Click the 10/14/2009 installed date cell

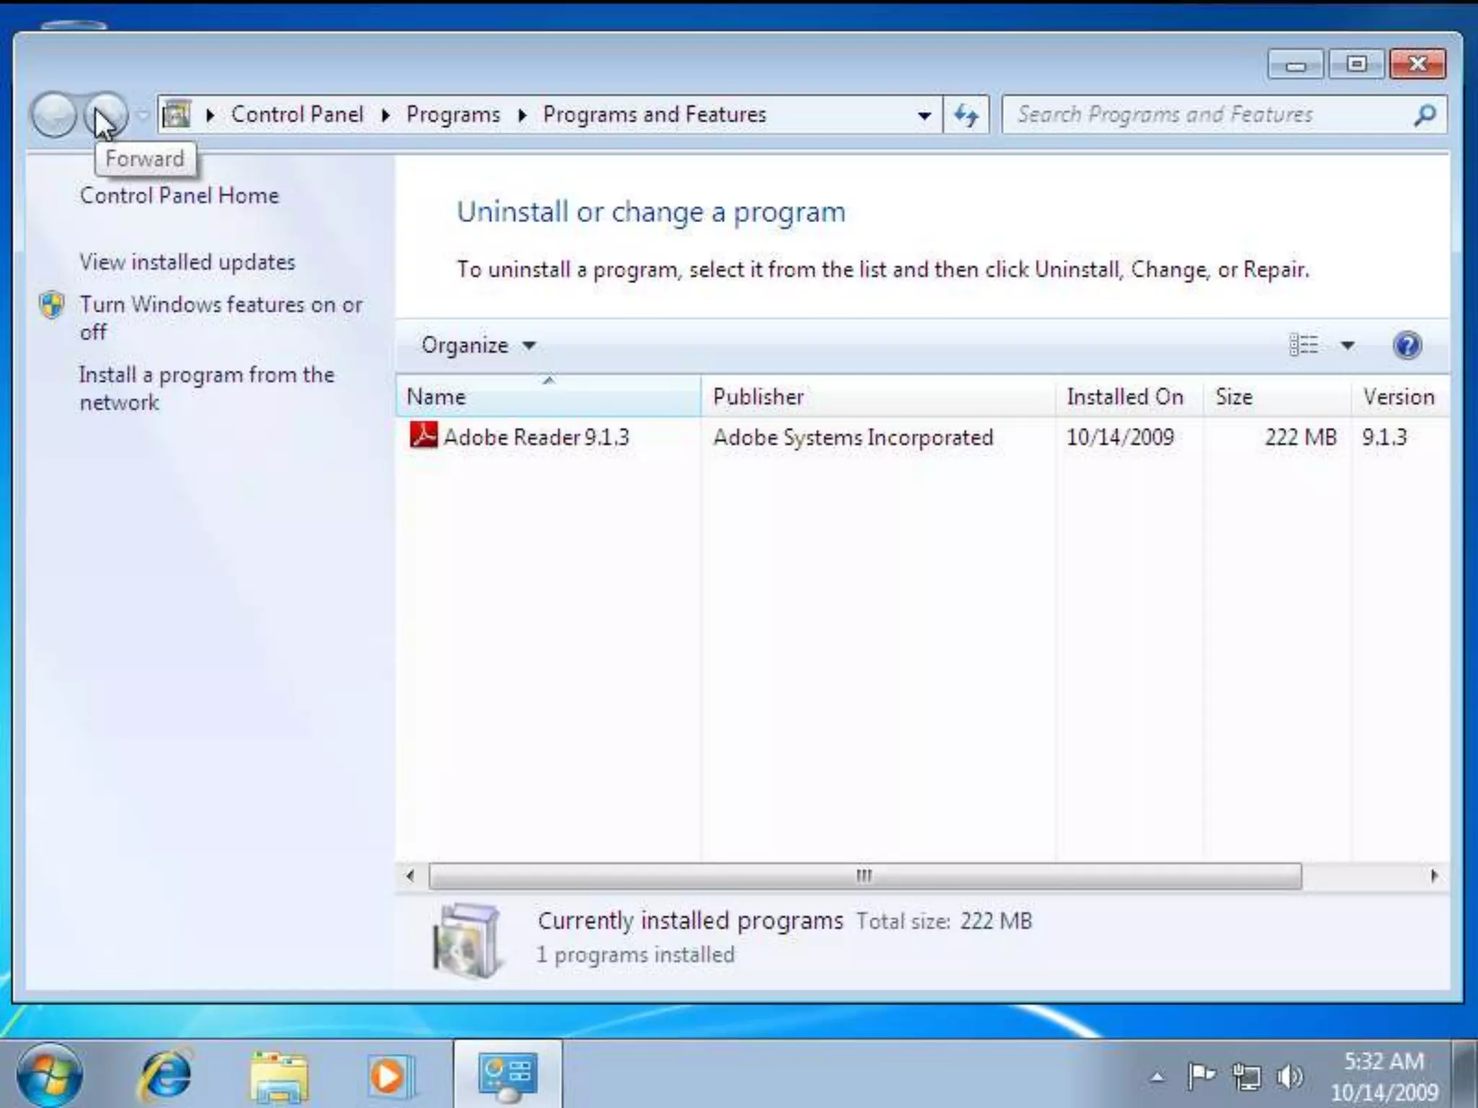tap(1120, 437)
